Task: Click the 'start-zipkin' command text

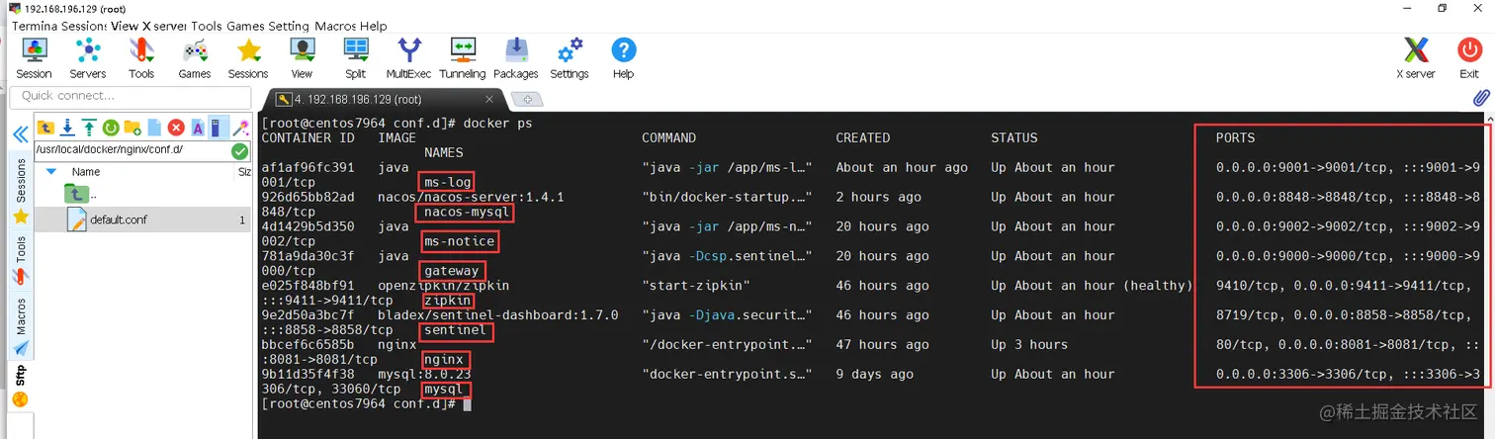Action: (696, 286)
